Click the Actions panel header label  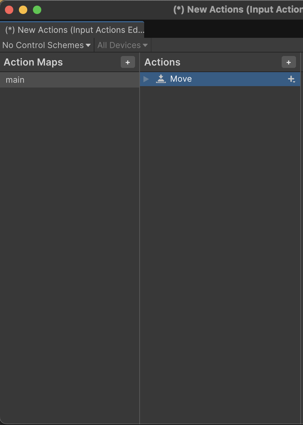(162, 62)
